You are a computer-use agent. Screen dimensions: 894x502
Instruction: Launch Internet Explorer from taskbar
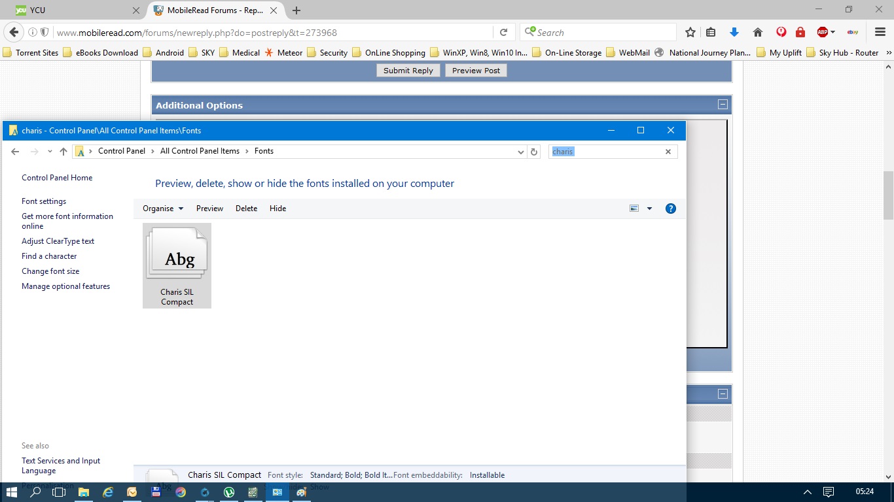click(108, 492)
